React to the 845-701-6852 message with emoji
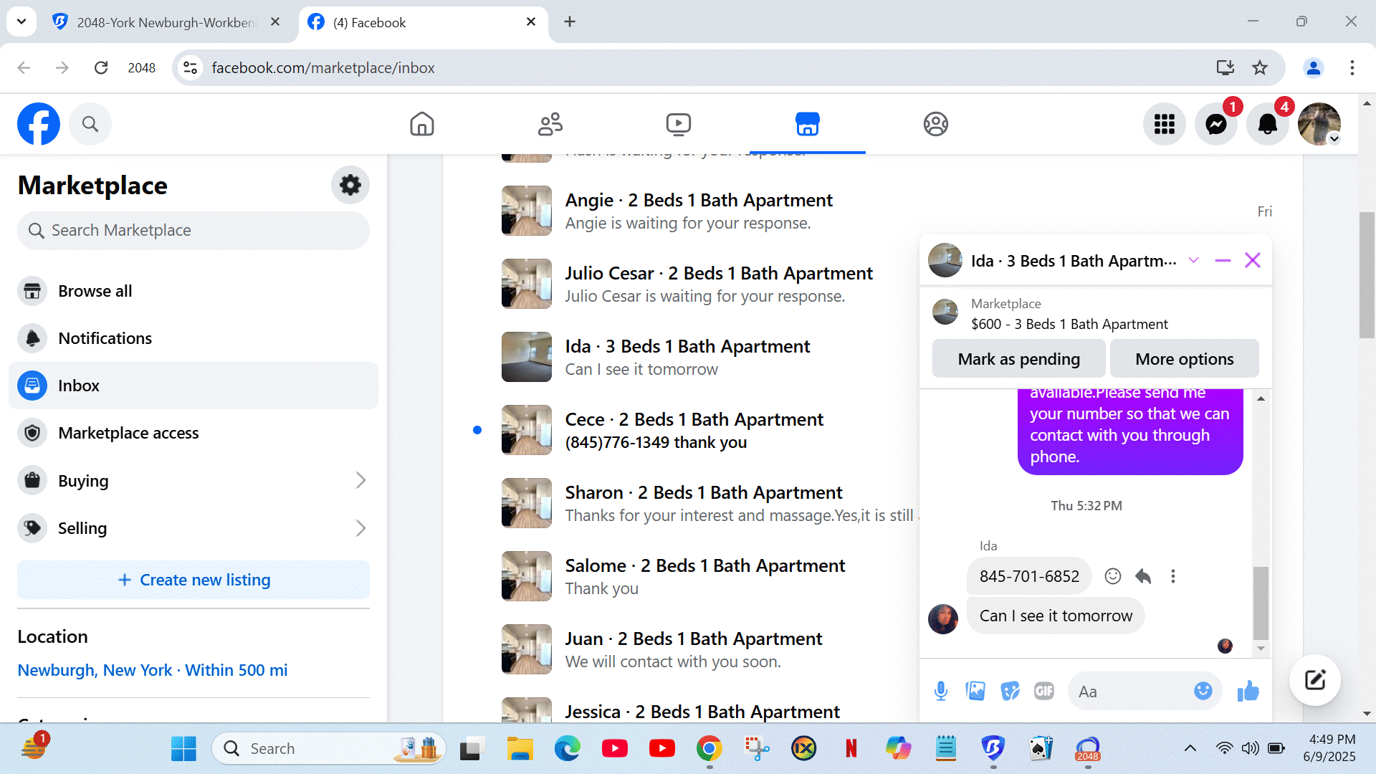Screen dimensions: 1376x774 [x=1112, y=576]
